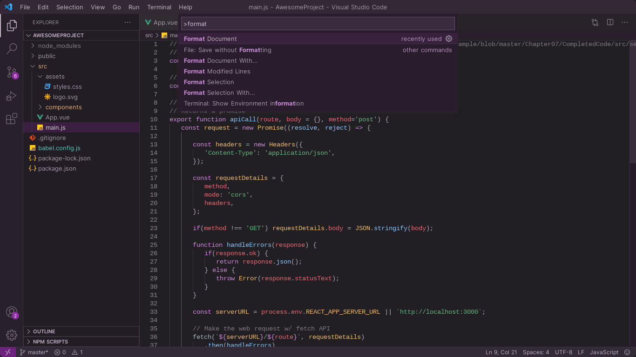Click the package.json braces icon
The width and height of the screenshot is (636, 357).
pyautogui.click(x=33, y=168)
